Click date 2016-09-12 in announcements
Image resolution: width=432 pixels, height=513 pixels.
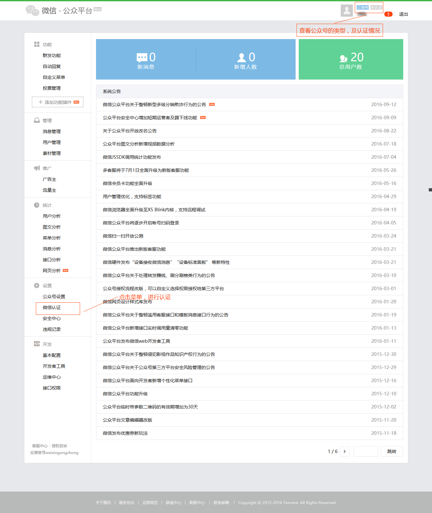coord(384,105)
